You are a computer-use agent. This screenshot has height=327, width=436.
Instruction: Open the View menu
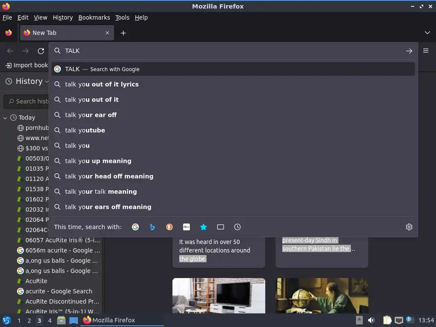pos(40,17)
